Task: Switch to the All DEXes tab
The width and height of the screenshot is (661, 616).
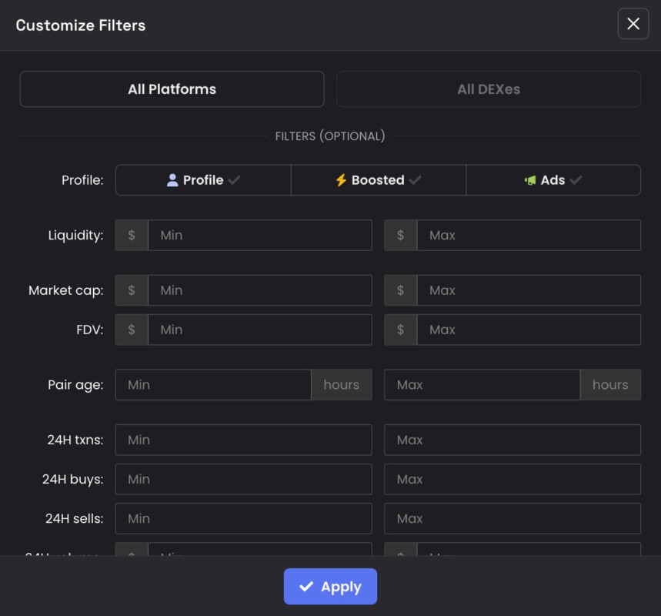Action: (488, 89)
